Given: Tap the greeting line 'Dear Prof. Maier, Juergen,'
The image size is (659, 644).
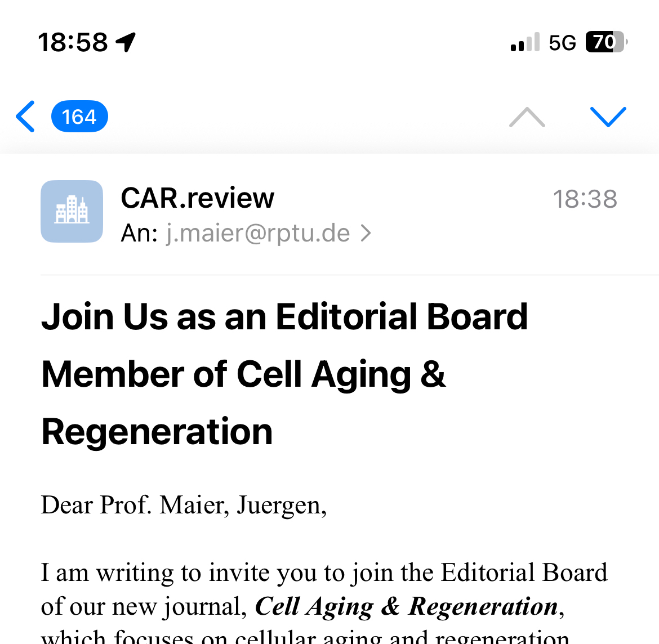Looking at the screenshot, I should (184, 505).
